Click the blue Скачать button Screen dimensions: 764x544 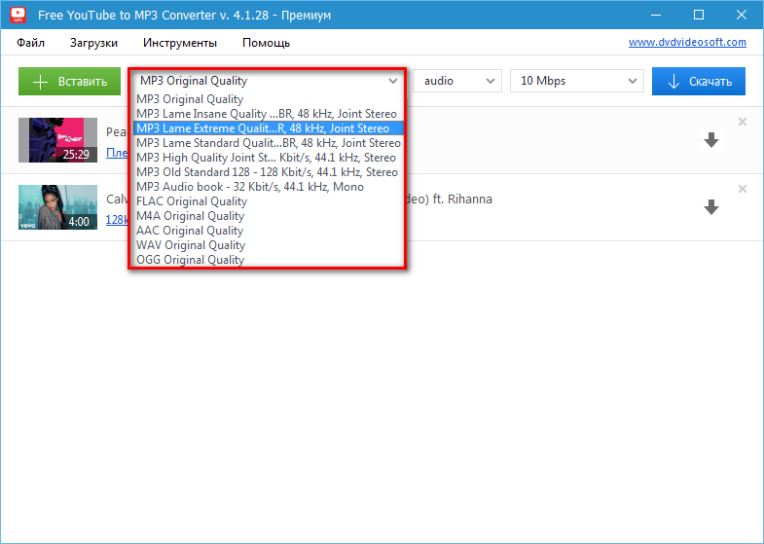(x=699, y=82)
